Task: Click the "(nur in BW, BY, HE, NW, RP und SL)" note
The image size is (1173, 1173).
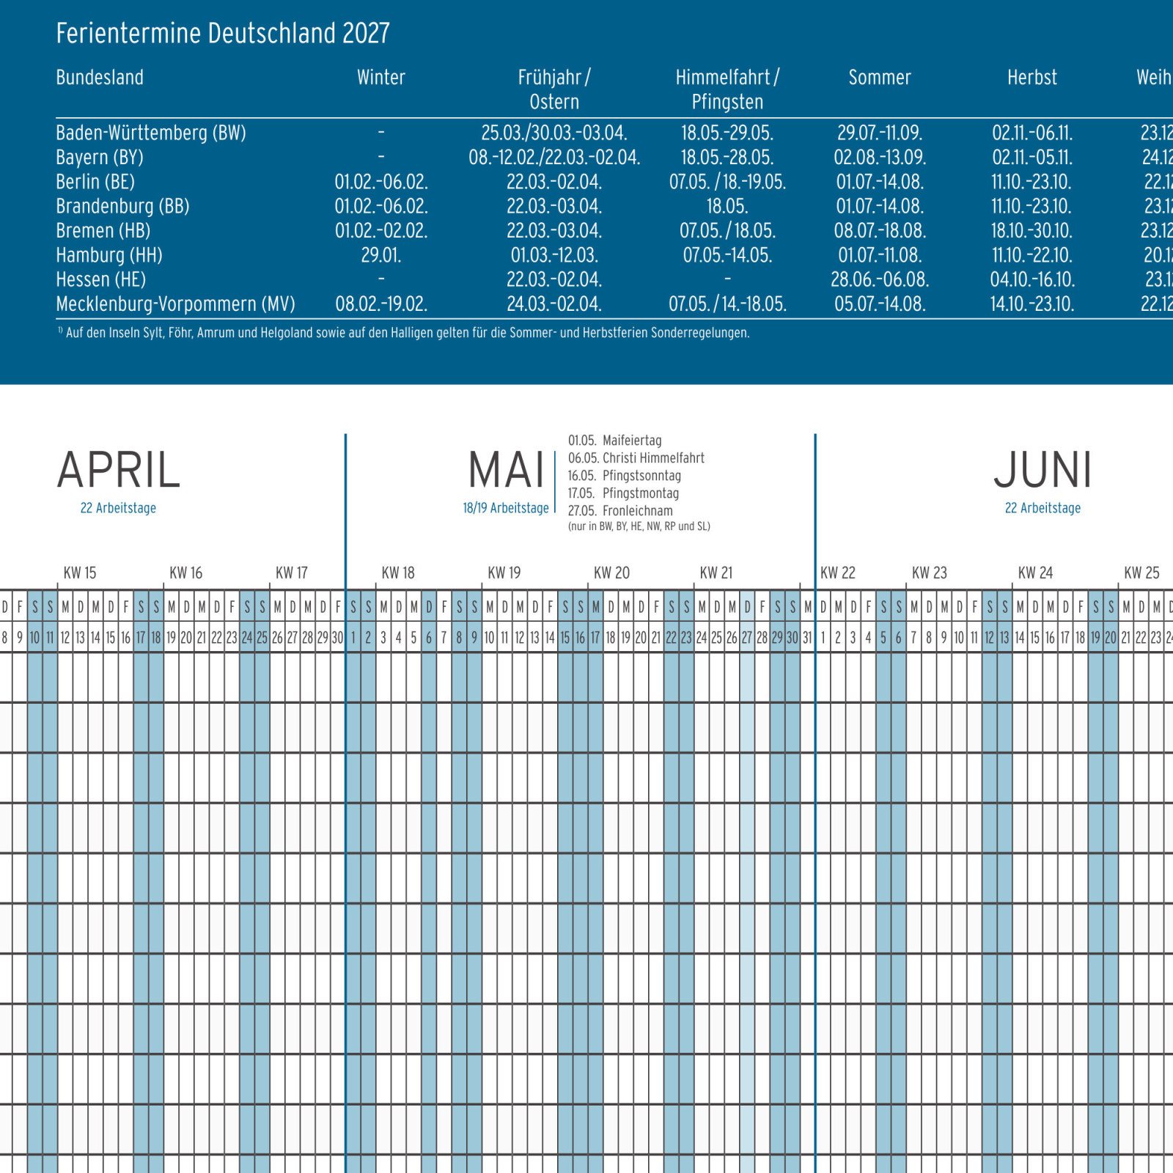Action: (639, 526)
